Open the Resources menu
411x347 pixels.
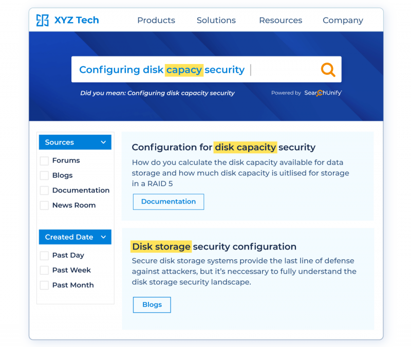coord(281,20)
